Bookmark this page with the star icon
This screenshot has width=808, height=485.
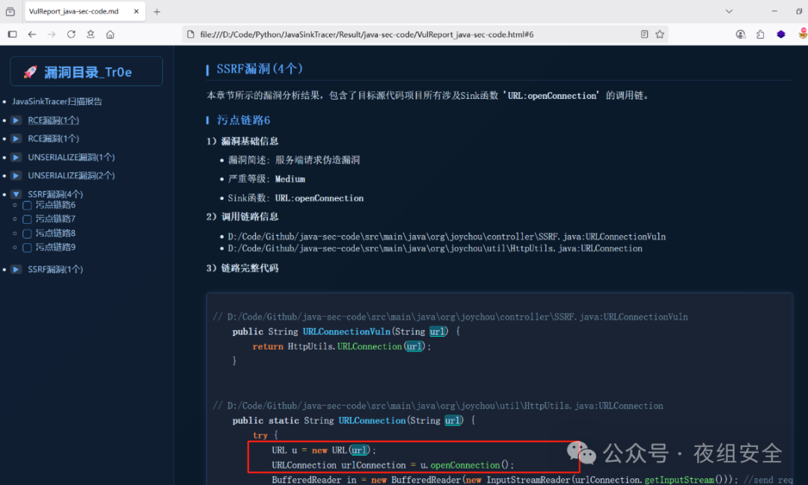click(660, 34)
